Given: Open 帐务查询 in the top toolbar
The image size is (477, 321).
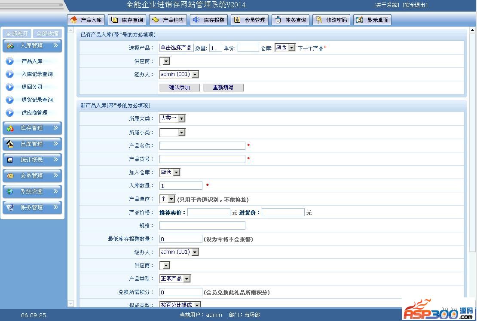Looking at the screenshot, I should click(x=291, y=20).
